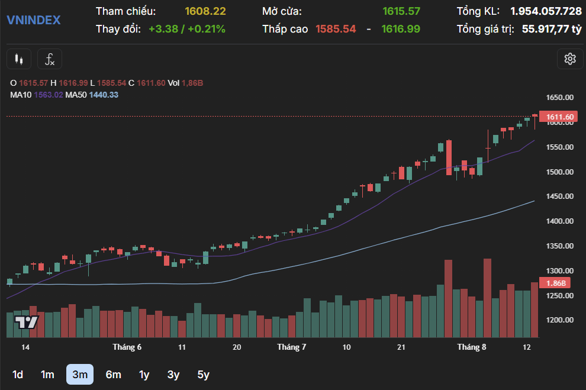Click the 1.86B volume label

point(555,283)
